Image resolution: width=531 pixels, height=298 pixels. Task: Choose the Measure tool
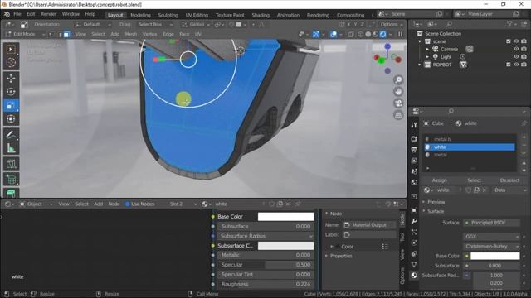11,148
